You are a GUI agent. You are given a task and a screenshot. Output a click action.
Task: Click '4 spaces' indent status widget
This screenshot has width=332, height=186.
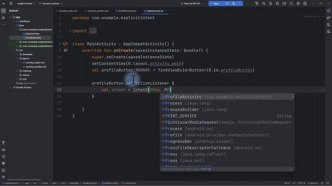coord(313,183)
